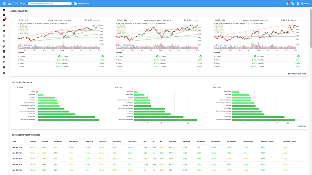The width and height of the screenshot is (312, 175).
Task: Click IWM LT Trend green indicator
Action: (x=298, y=57)
